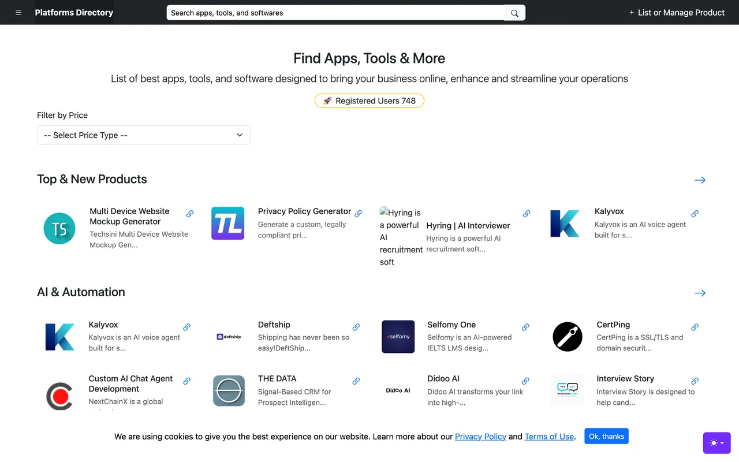Image resolution: width=739 pixels, height=462 pixels.
Task: Click the selfomy dark logo image
Action: [x=398, y=337]
